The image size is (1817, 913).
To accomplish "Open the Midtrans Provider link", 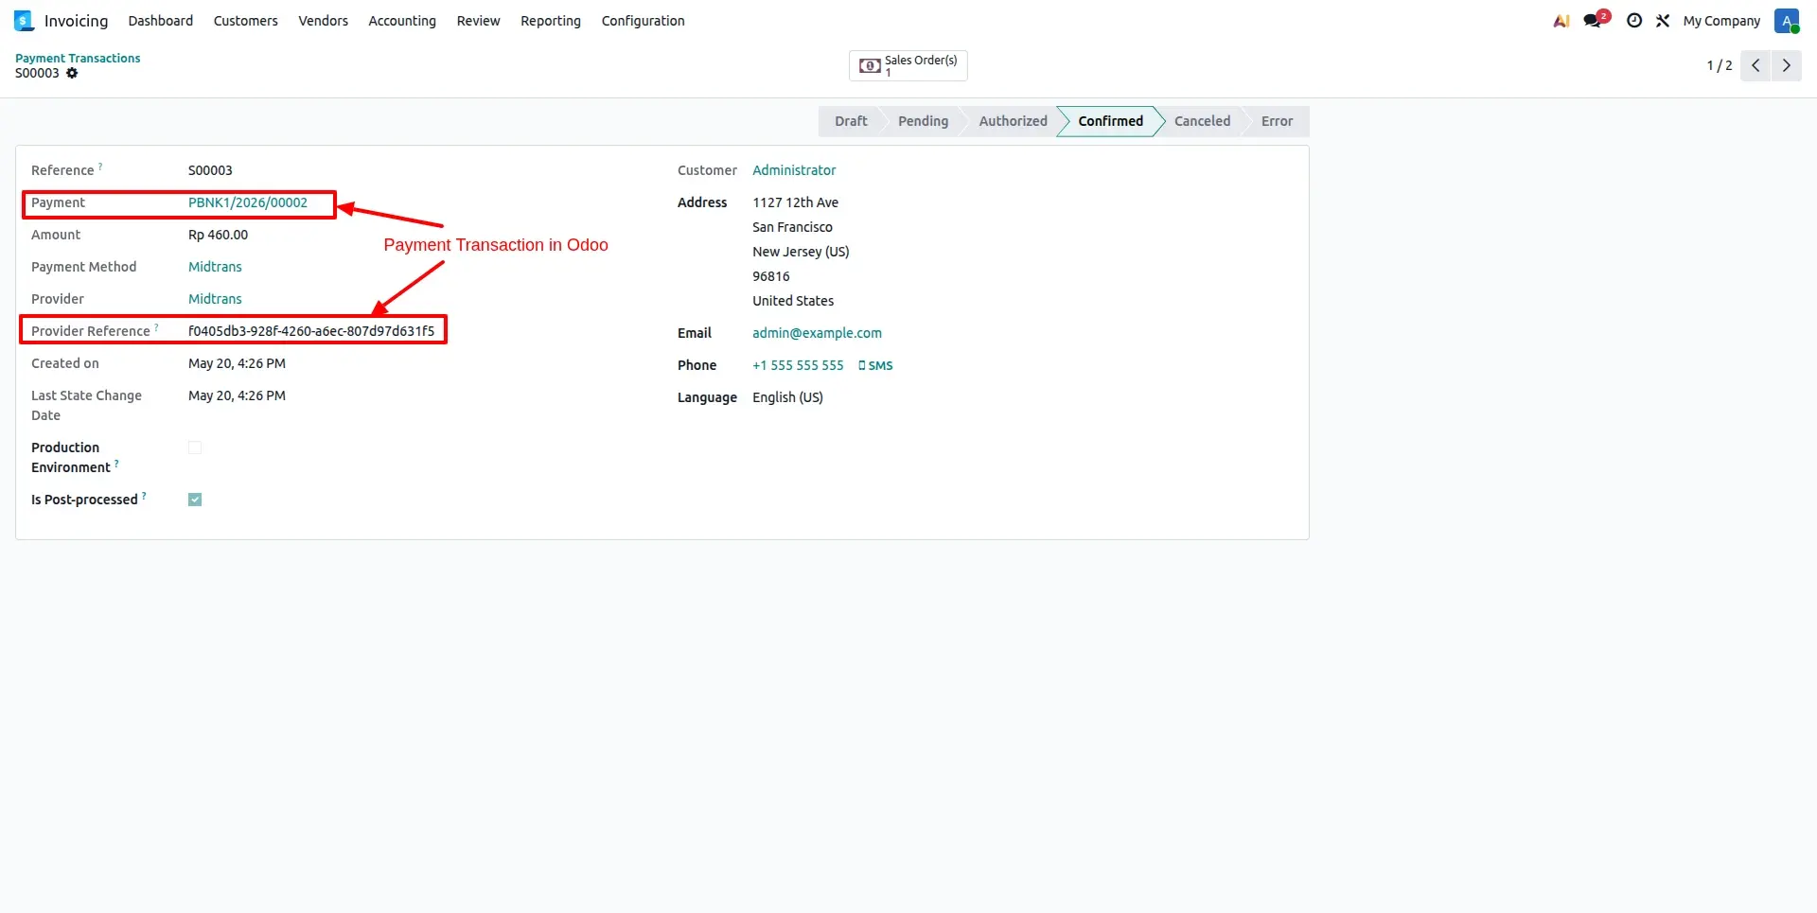I will coord(215,299).
